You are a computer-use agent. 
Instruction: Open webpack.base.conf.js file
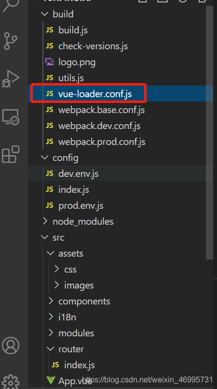pos(101,110)
